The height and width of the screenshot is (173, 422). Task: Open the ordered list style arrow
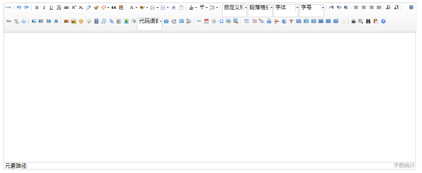pyautogui.click(x=157, y=8)
